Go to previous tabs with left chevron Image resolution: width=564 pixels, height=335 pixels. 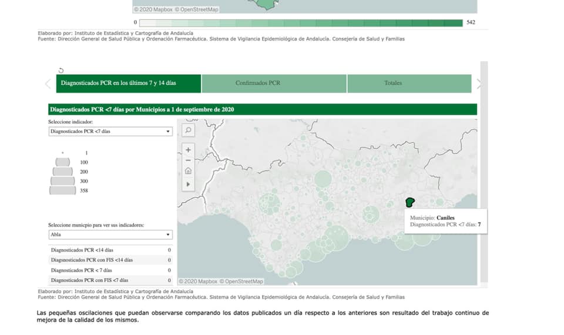(48, 83)
